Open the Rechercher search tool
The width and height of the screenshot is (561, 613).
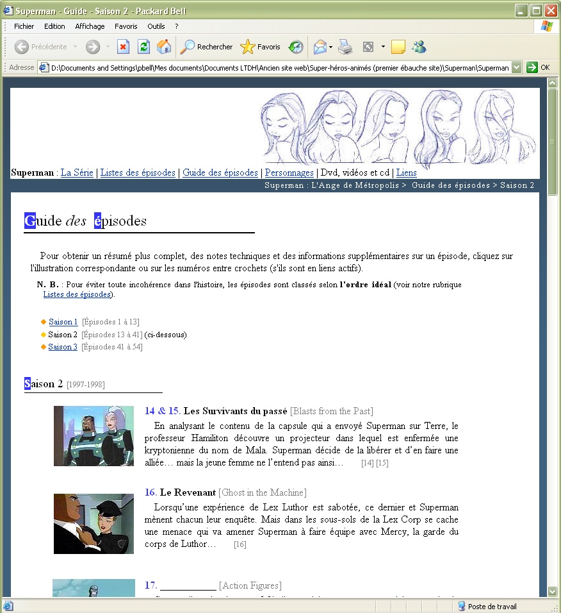206,47
